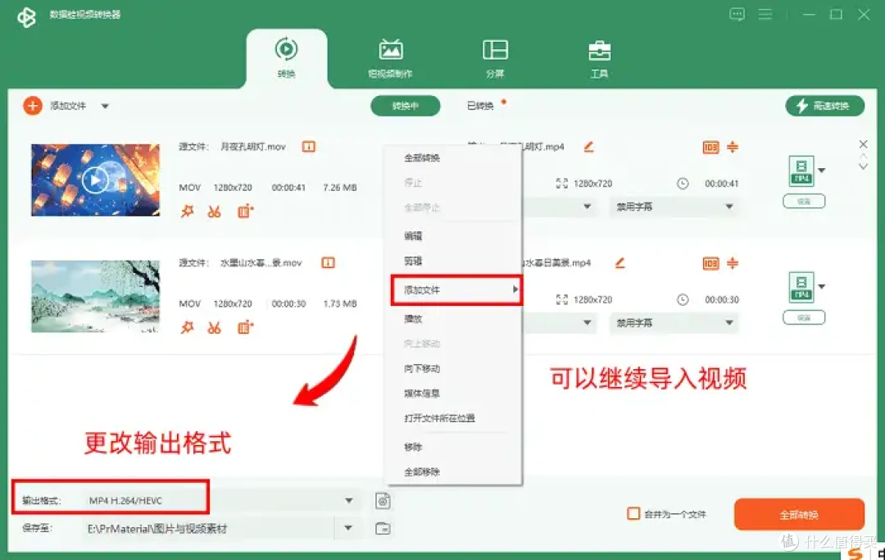Open compress icon for first video row
Image resolution: width=885 pixels, height=560 pixels.
[x=733, y=147]
